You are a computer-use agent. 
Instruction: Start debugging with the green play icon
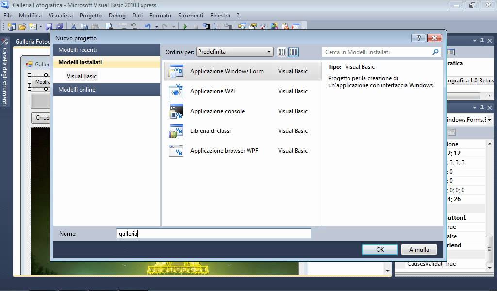pyautogui.click(x=185, y=27)
